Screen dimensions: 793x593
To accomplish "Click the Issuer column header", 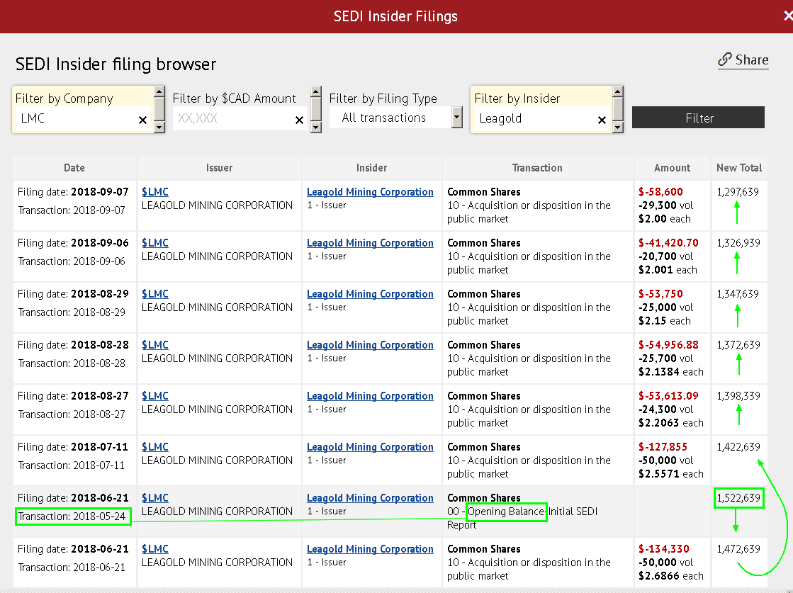I will pyautogui.click(x=219, y=168).
